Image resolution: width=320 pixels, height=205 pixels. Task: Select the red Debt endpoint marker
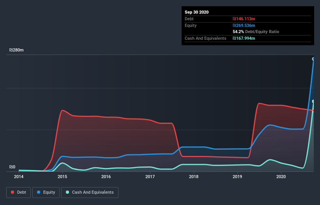(x=313, y=111)
